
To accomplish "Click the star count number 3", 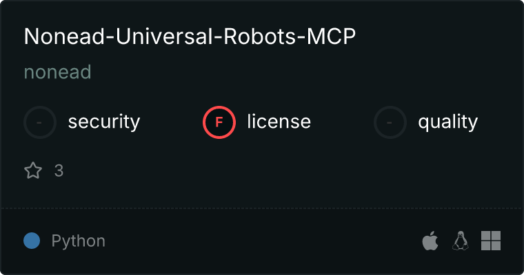I will (59, 170).
